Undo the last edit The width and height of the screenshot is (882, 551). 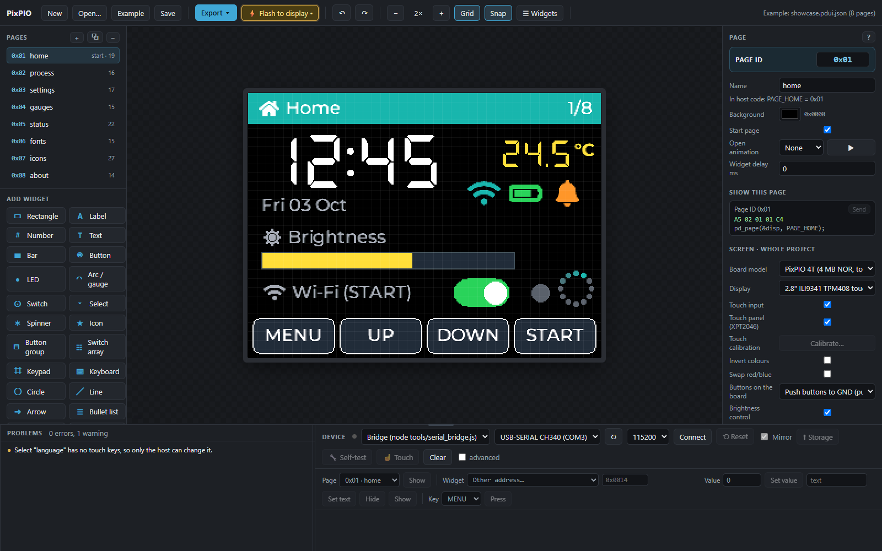pos(342,13)
